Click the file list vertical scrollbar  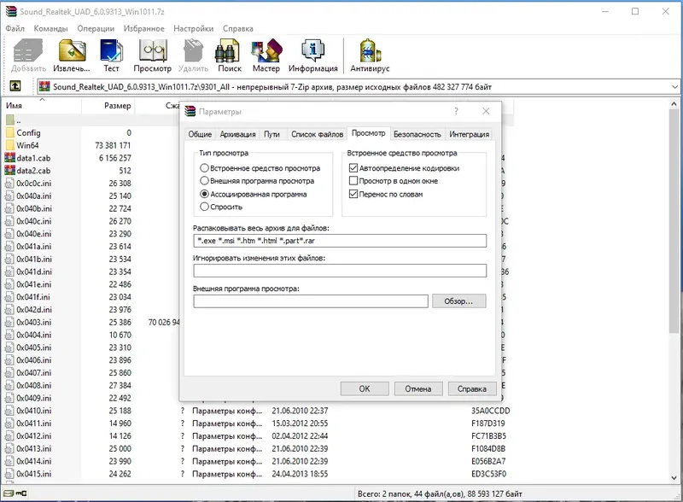674,221
